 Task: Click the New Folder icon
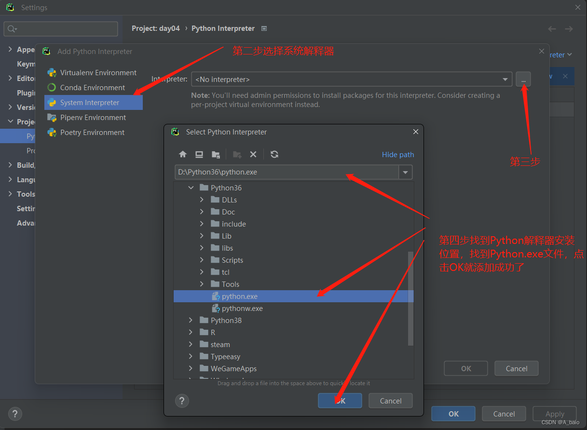pos(237,154)
